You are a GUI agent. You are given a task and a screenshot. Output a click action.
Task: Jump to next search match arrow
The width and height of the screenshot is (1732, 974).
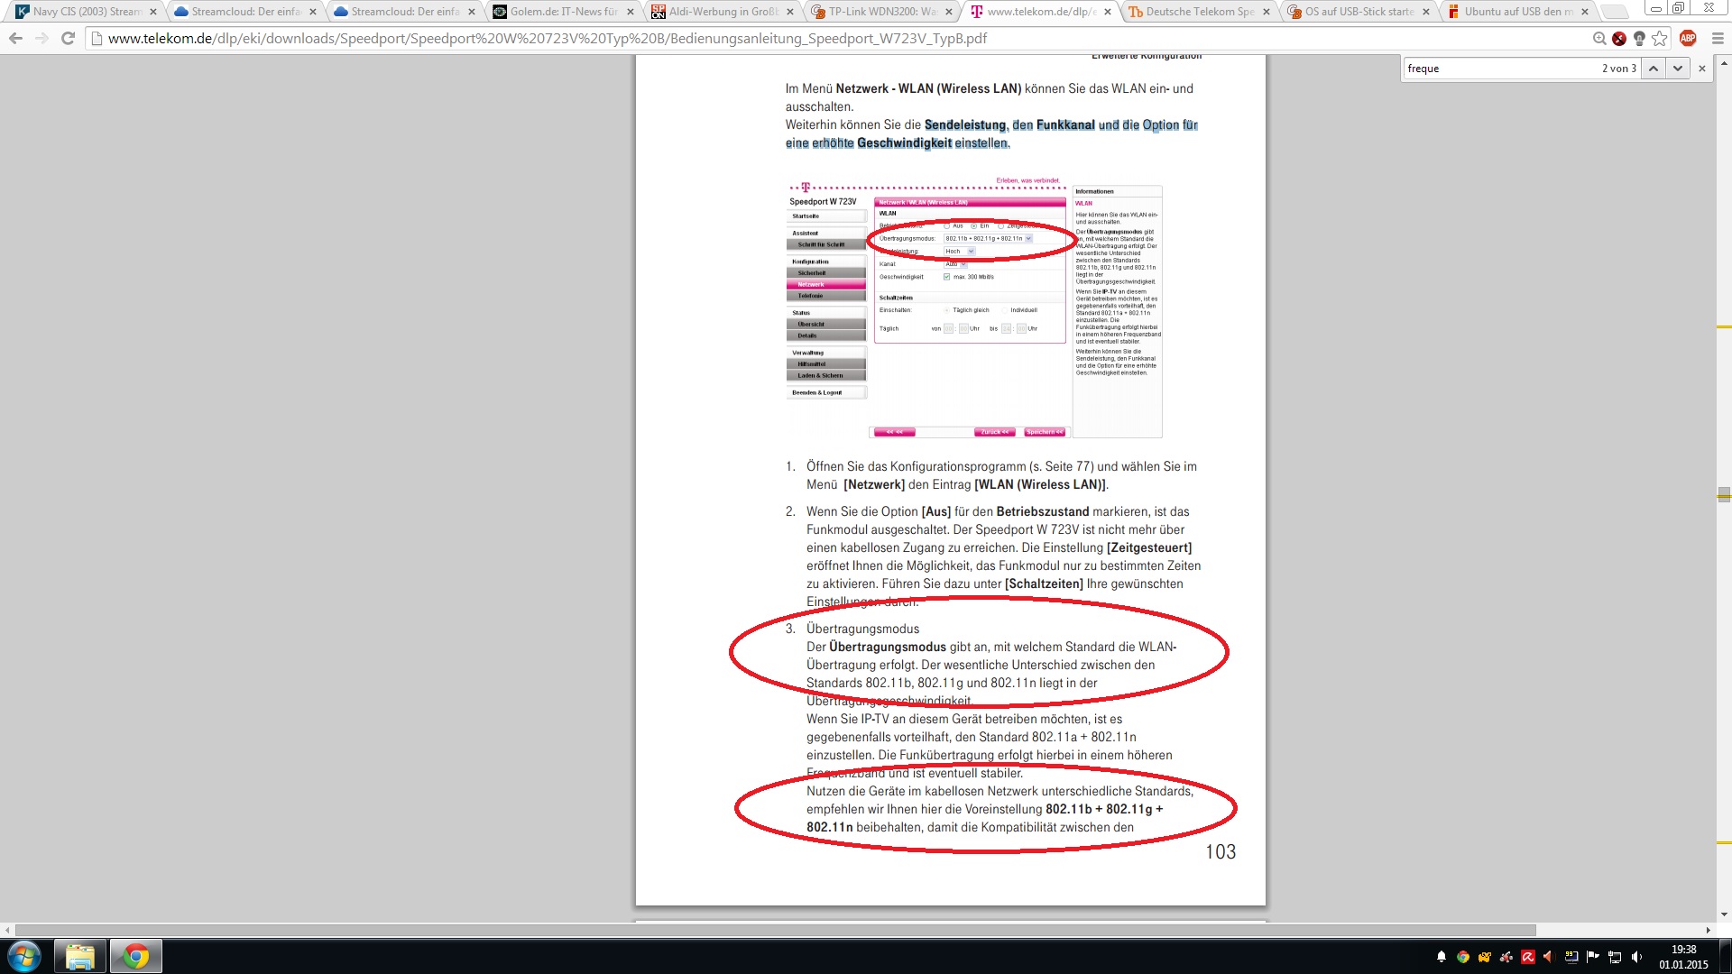(x=1678, y=69)
